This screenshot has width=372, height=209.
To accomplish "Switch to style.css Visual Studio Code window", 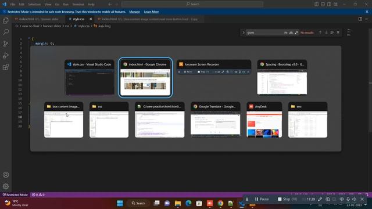I will pyautogui.click(x=90, y=77).
